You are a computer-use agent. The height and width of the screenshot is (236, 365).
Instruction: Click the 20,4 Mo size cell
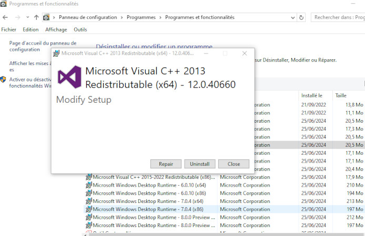[354, 169]
